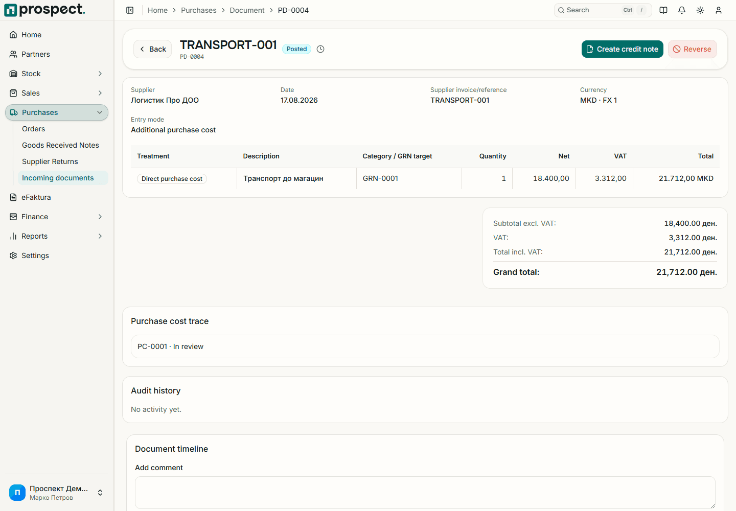This screenshot has width=736, height=511.
Task: Open PC-0001 · In review trace row
Action: [x=425, y=346]
